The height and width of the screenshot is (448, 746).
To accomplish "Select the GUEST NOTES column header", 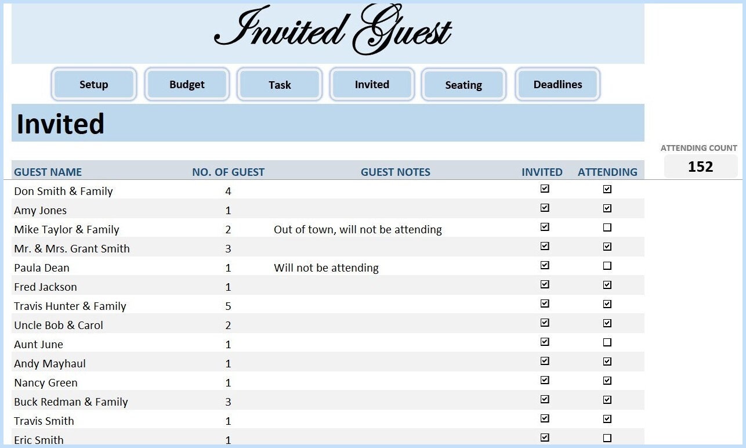I will (x=396, y=172).
